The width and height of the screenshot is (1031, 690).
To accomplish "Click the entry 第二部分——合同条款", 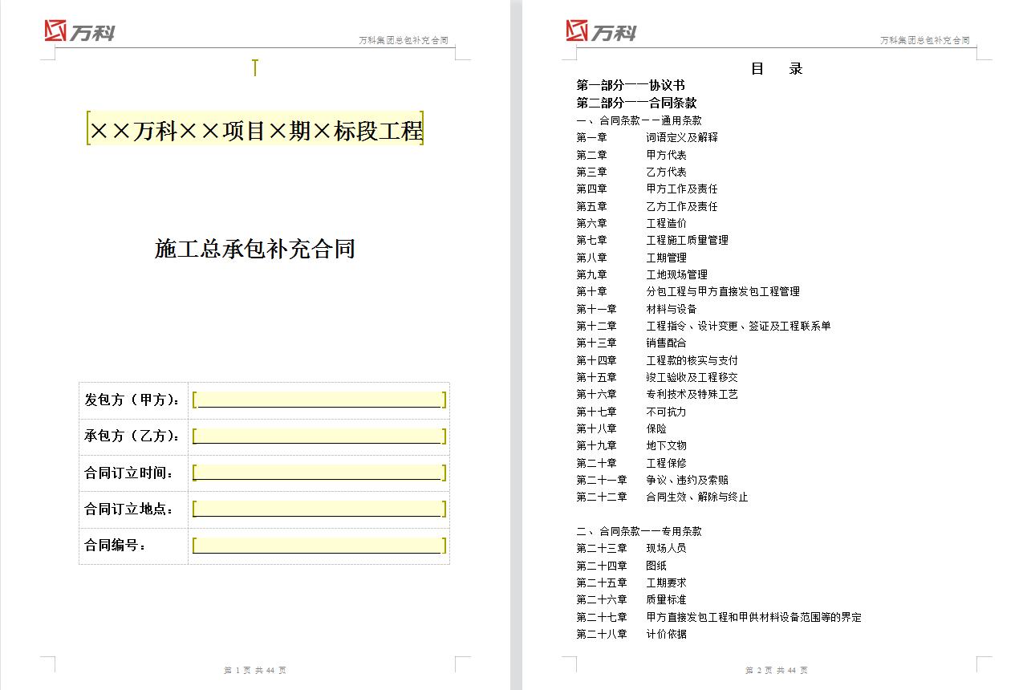I will [636, 103].
